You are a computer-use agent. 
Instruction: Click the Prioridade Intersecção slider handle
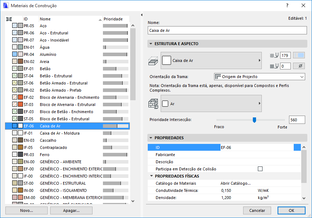click(254, 120)
